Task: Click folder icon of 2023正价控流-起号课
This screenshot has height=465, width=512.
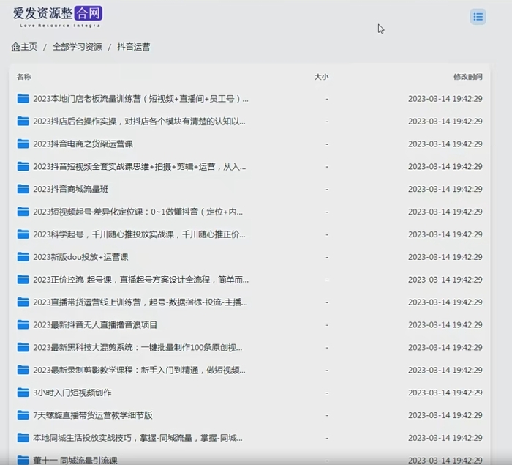Action: coord(23,280)
